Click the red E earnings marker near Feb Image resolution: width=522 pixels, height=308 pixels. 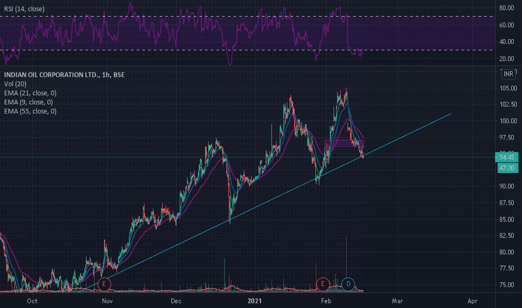coord(323,284)
